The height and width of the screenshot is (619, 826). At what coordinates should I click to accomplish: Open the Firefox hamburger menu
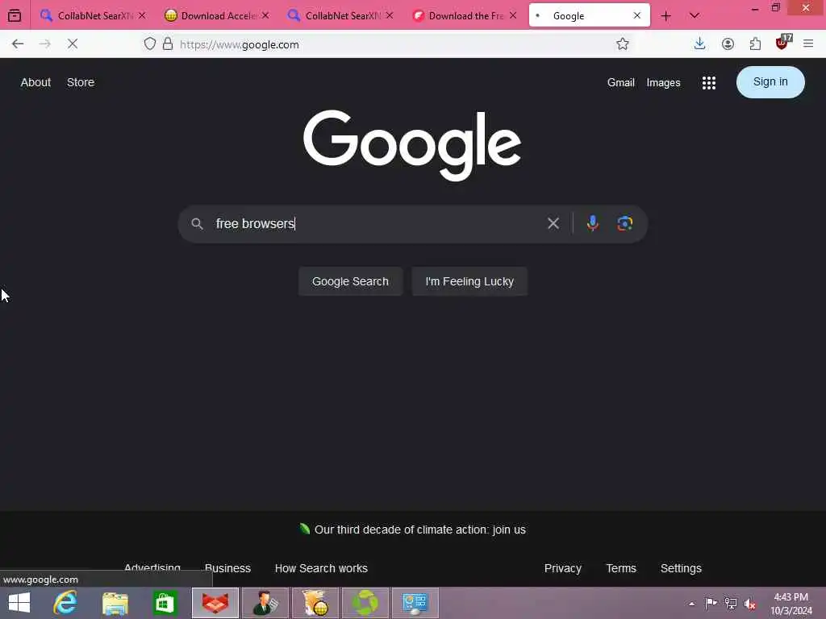808,44
